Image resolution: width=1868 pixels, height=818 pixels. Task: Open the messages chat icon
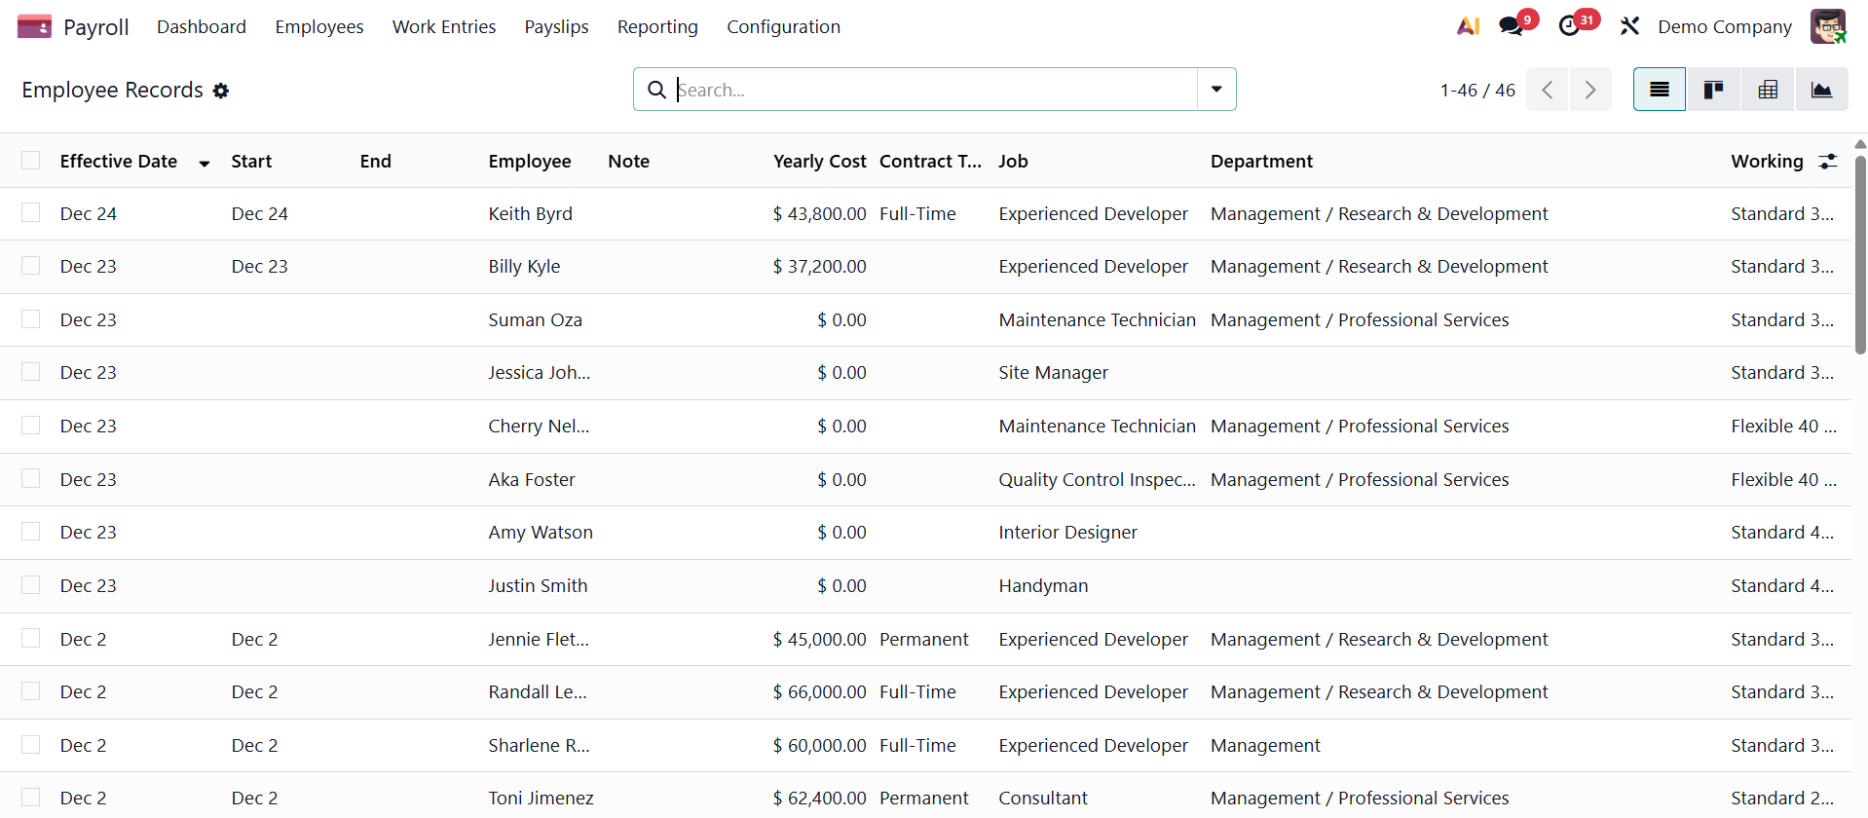(x=1512, y=26)
